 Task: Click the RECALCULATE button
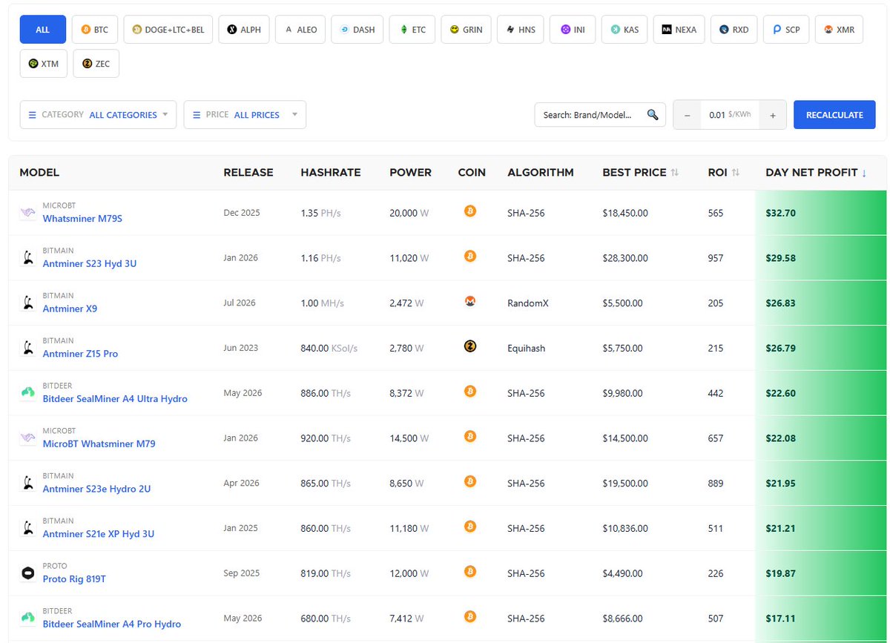click(834, 115)
